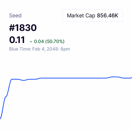
Task: Click the small bump near chart's right
Action: click(x=114, y=77)
